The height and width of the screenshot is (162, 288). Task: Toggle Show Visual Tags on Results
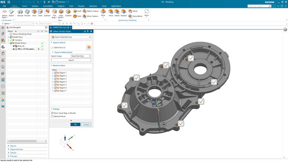(x=52, y=113)
